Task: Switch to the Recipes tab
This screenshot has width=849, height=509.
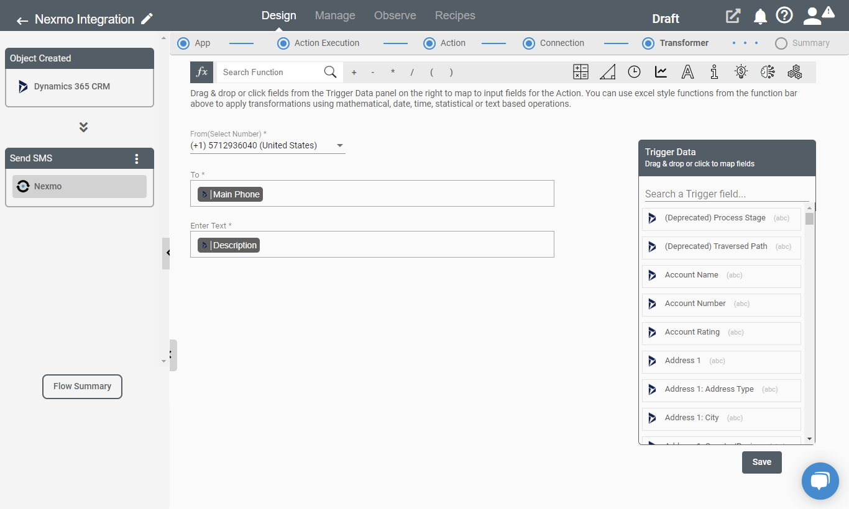Action: click(x=455, y=16)
